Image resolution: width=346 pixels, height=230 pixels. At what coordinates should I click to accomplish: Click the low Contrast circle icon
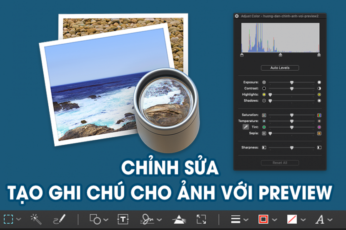point(264,89)
